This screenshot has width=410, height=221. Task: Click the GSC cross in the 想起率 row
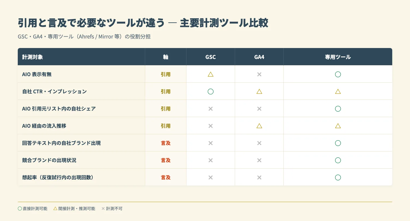210,177
